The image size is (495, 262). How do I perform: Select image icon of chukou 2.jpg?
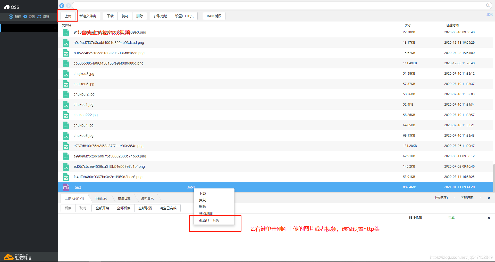66,94
